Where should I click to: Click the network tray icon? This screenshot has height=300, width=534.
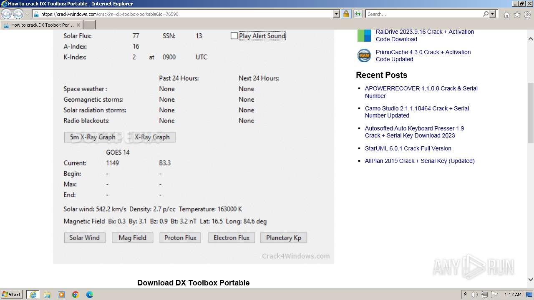(484, 295)
